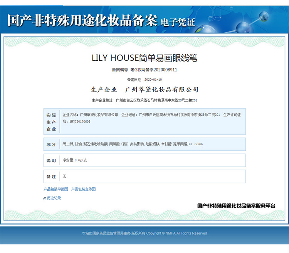Click the 净含量:0.6g/支 value
The width and height of the screenshot is (289, 253).
75,160
